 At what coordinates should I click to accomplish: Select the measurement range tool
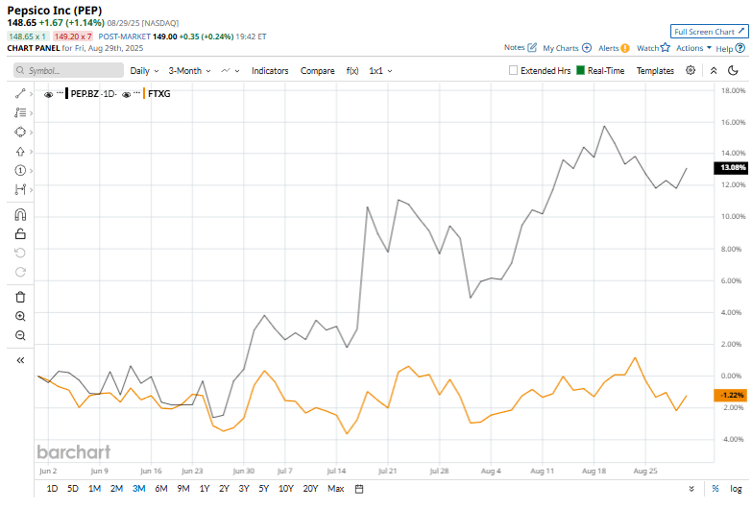tap(20, 189)
